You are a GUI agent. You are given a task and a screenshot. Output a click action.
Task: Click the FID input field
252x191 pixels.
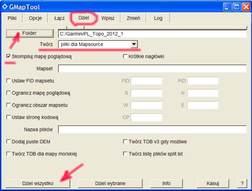(x=146, y=81)
